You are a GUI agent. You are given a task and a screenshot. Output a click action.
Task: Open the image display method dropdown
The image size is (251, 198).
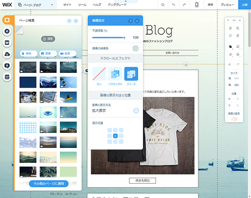[x=136, y=111]
